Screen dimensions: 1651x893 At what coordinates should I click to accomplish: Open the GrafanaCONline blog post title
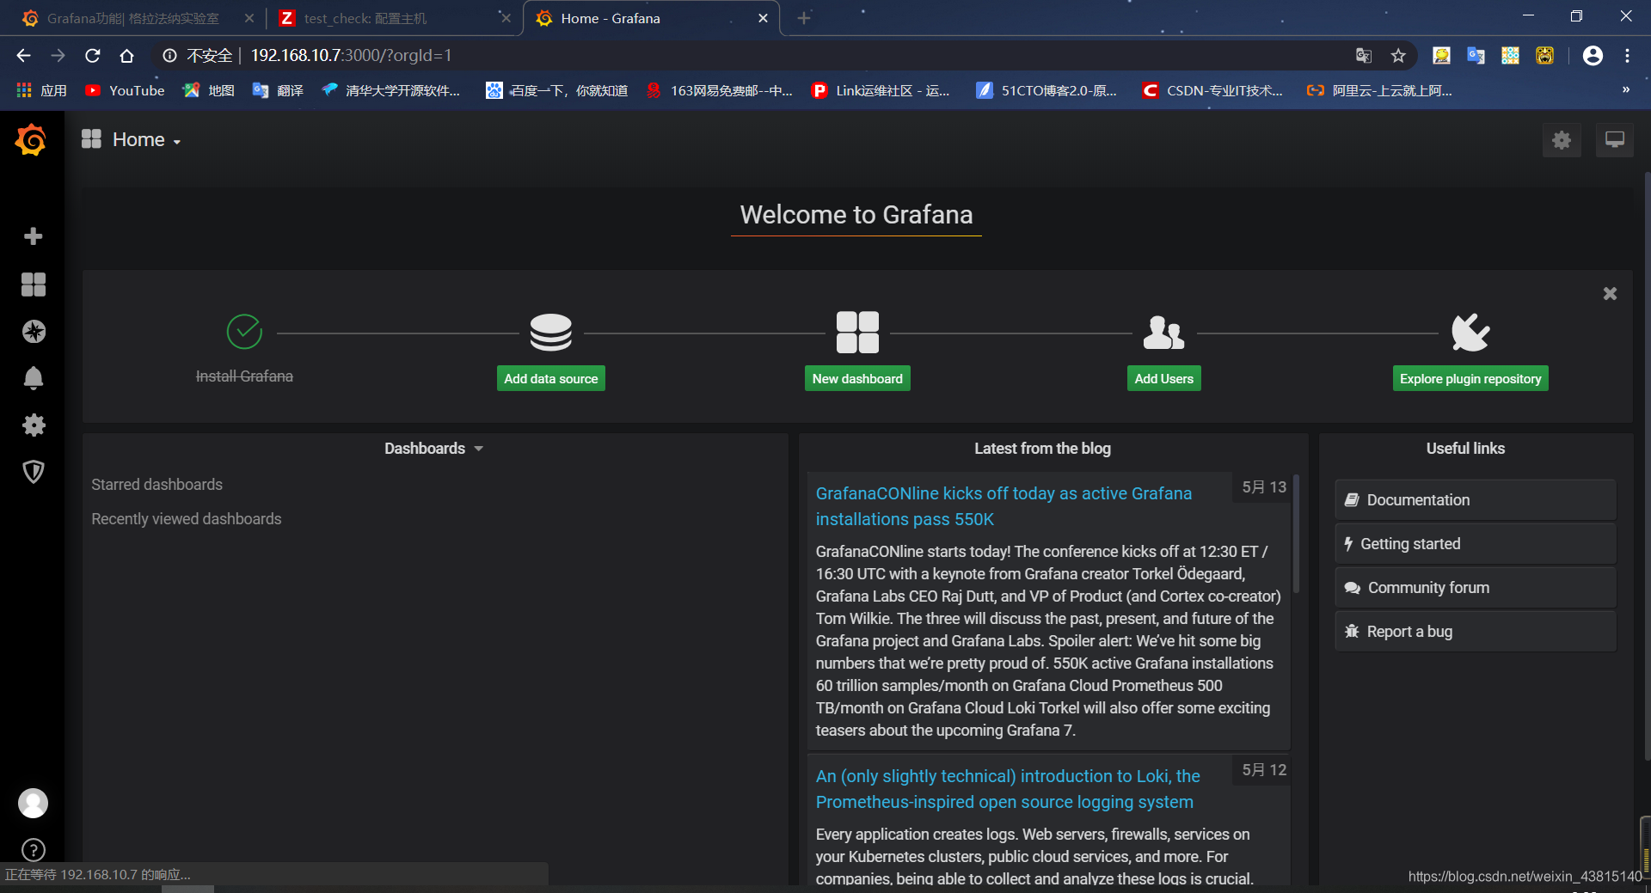(x=1003, y=506)
